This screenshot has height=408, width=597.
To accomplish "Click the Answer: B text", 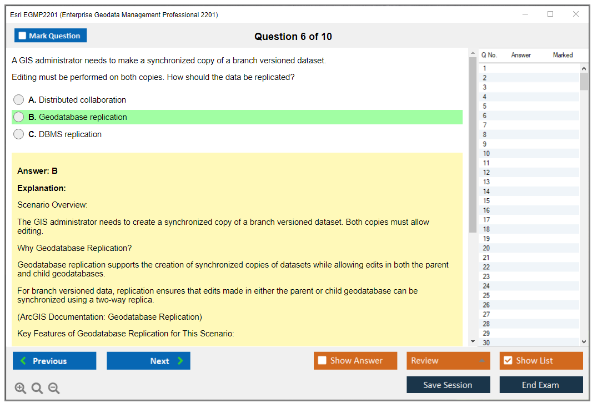I will [37, 171].
